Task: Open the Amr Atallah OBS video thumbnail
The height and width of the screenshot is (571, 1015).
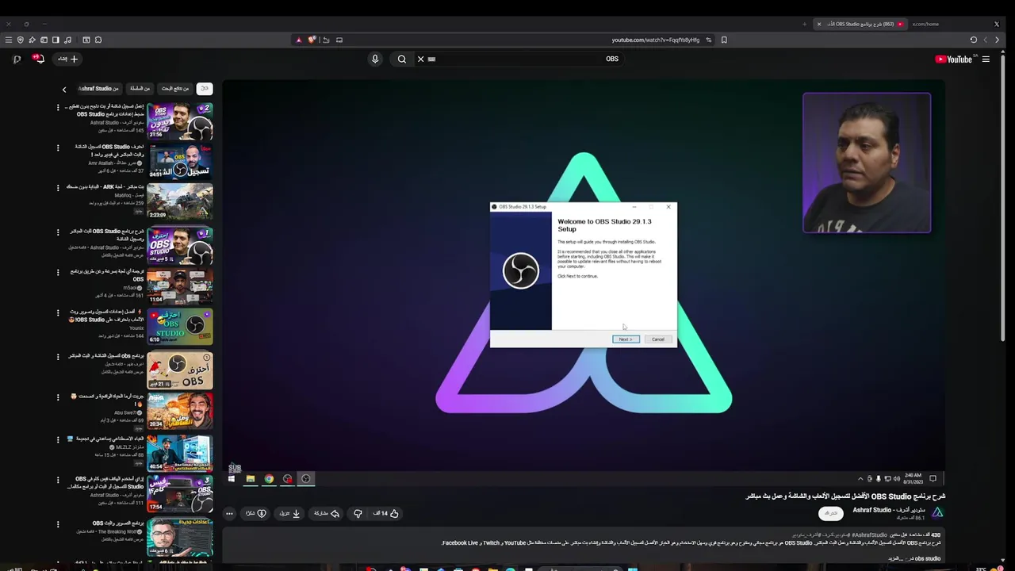Action: point(180,162)
